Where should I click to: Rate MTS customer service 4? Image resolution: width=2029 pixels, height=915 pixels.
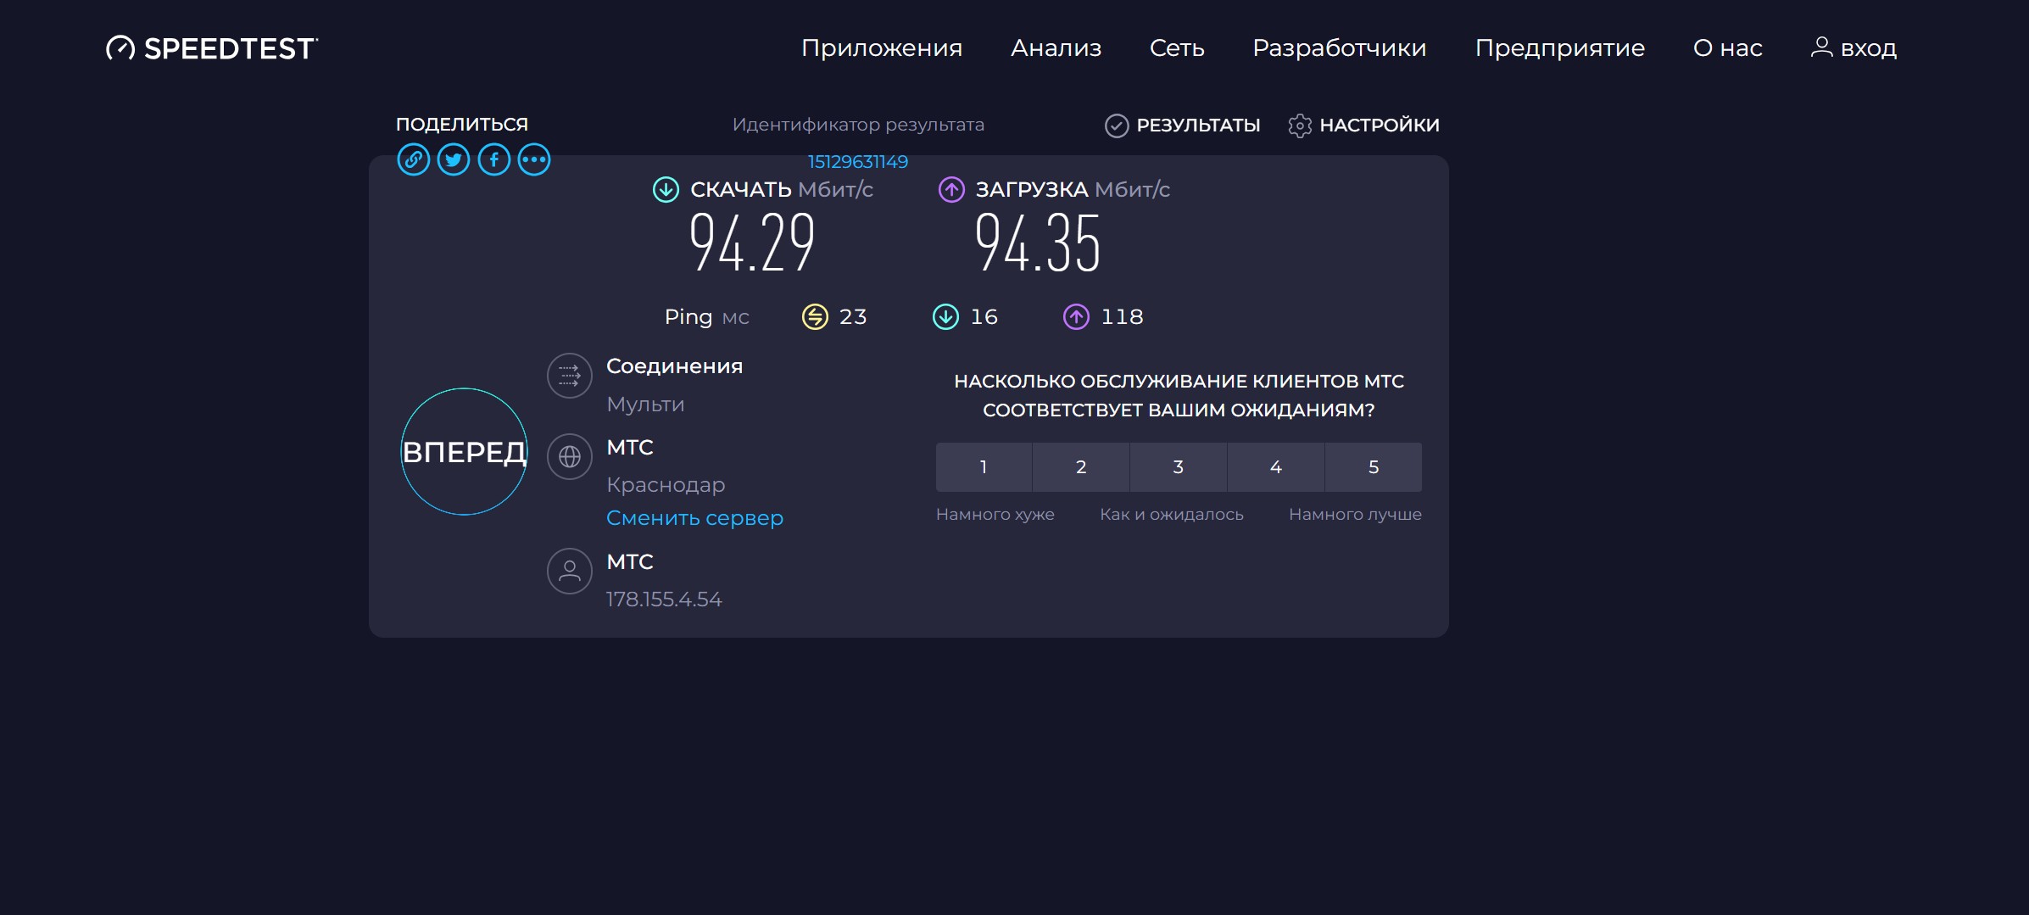pyautogui.click(x=1276, y=467)
